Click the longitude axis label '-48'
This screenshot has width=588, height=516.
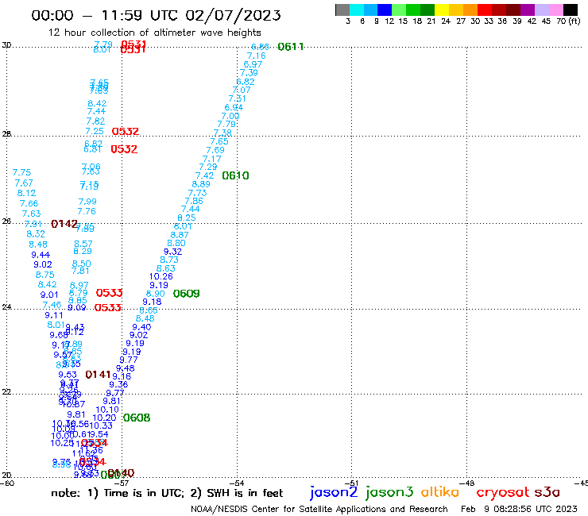point(467,483)
